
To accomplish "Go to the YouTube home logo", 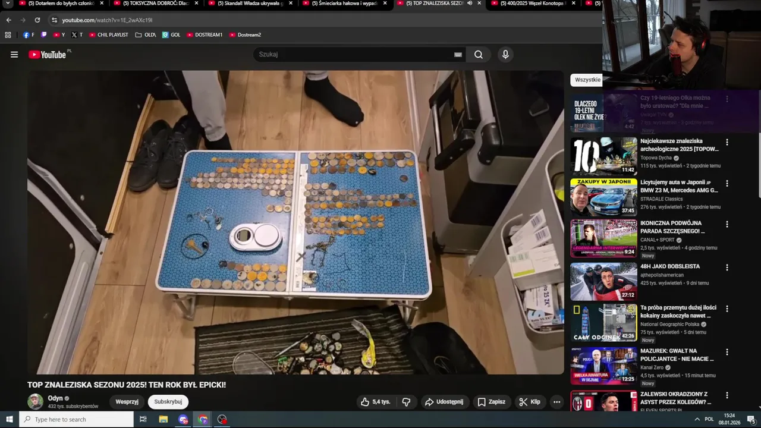I will [x=48, y=55].
